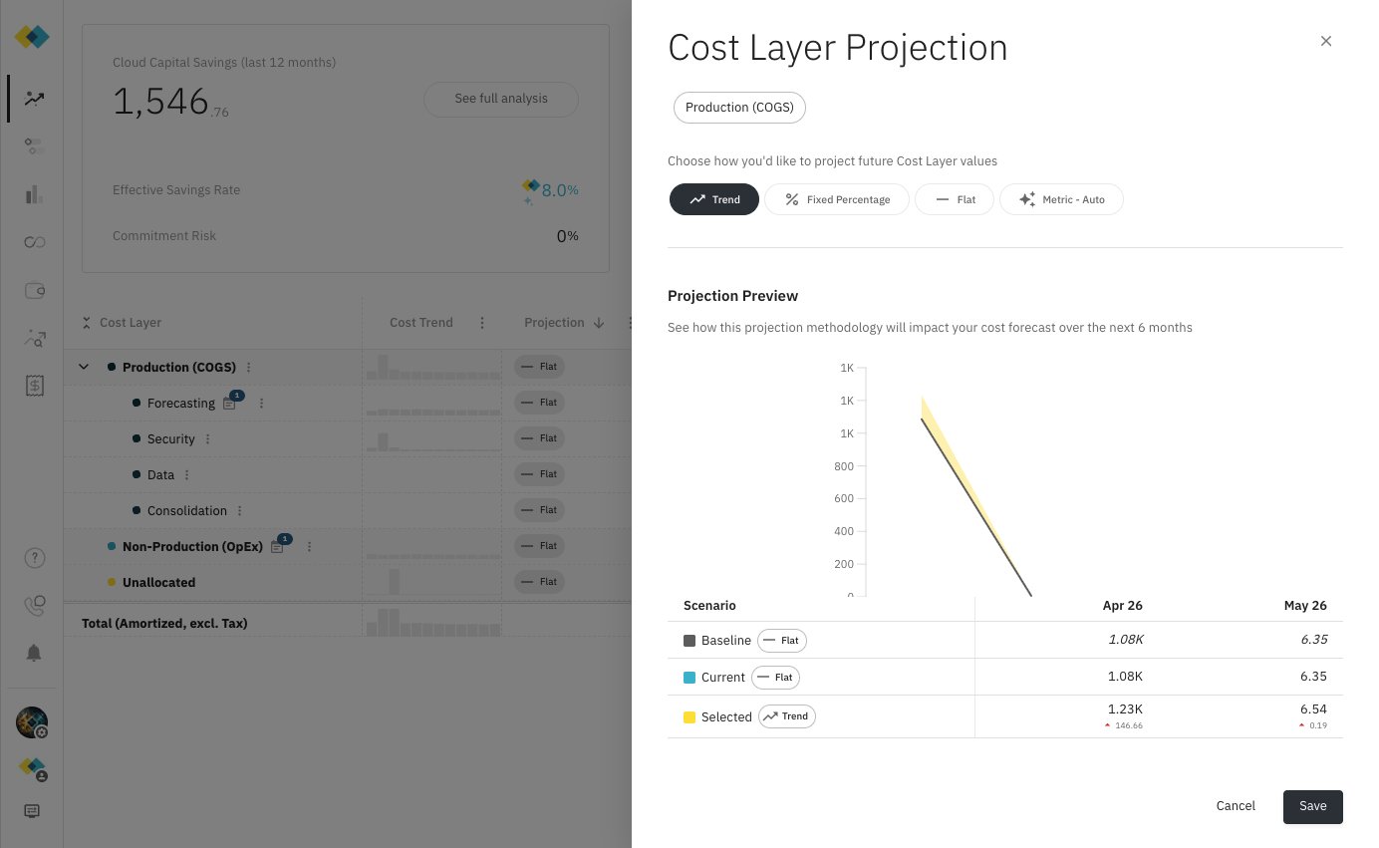
Task: Collapse all rows via Cost Layer header icon
Action: coord(87,323)
